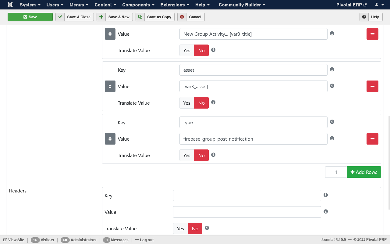
Task: Click Log out in status bar
Action: [144, 240]
